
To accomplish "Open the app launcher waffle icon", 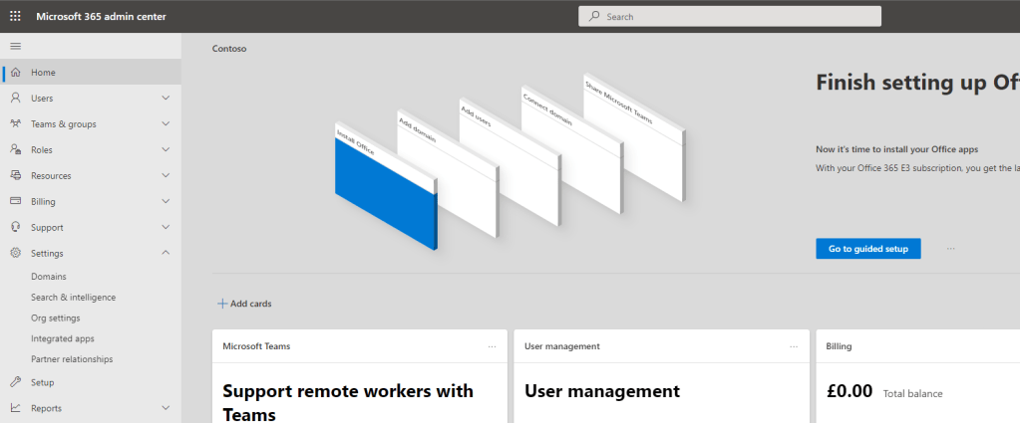I will point(15,16).
